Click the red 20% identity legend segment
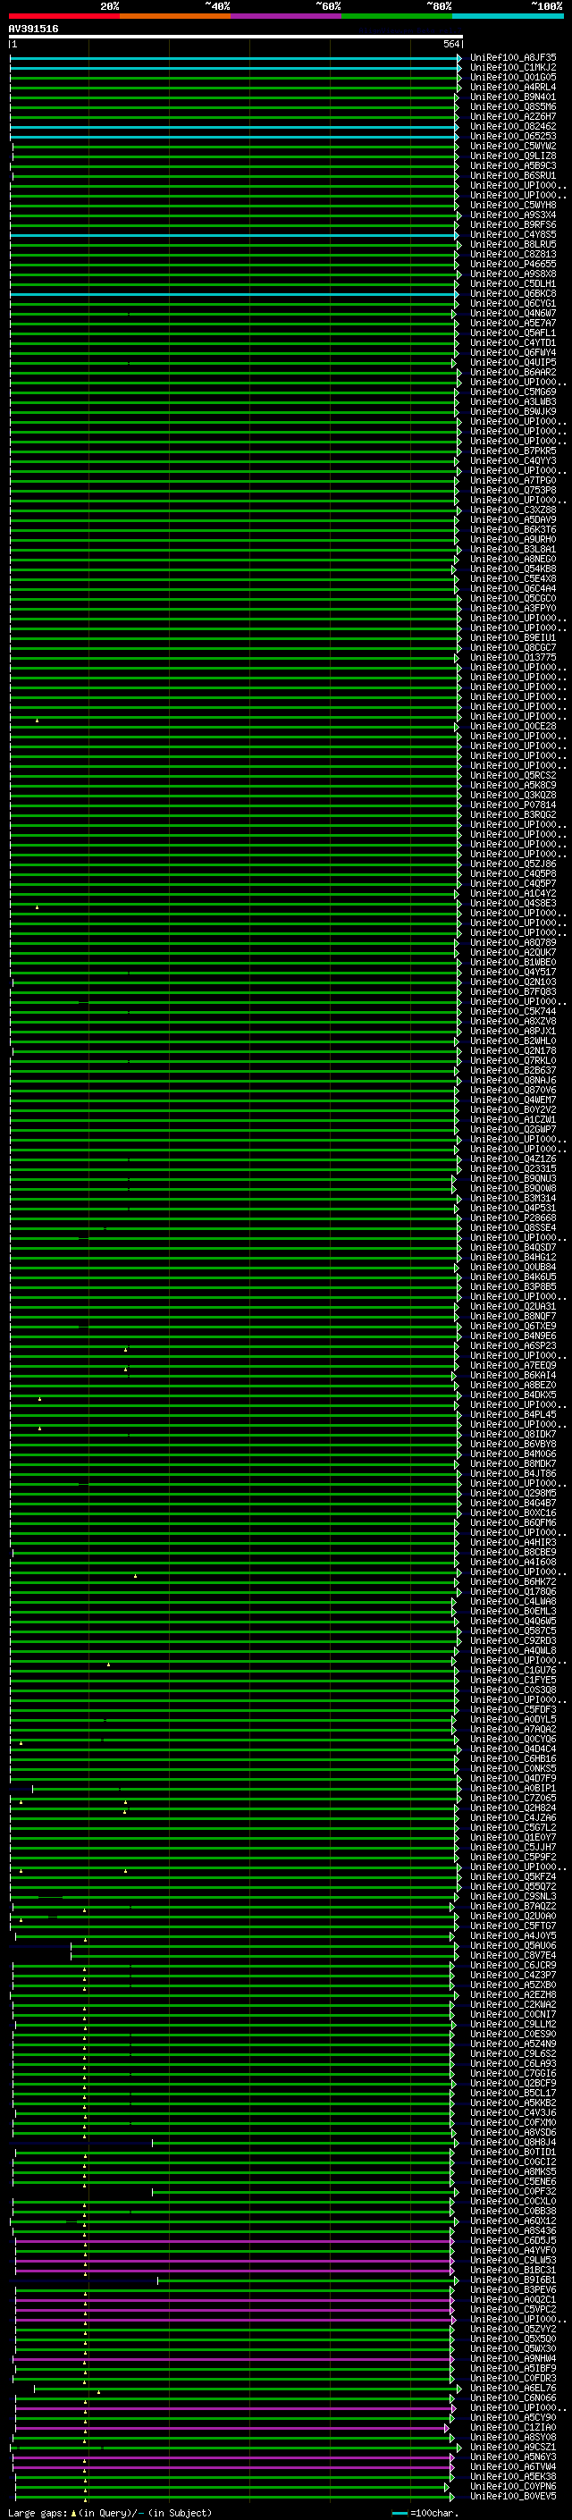Viewport: 572px width, 2520px height. tap(64, 16)
